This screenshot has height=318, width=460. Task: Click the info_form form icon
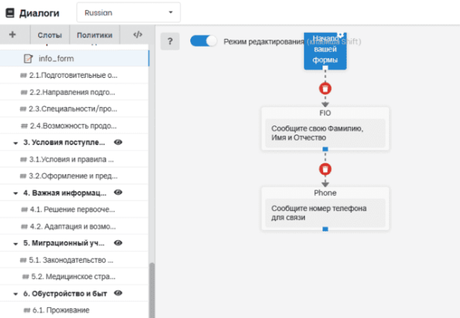pyautogui.click(x=28, y=59)
